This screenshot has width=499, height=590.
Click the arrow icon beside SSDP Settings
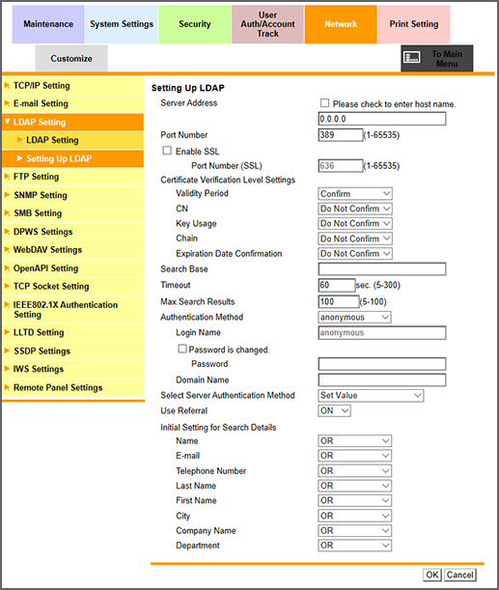(x=7, y=351)
